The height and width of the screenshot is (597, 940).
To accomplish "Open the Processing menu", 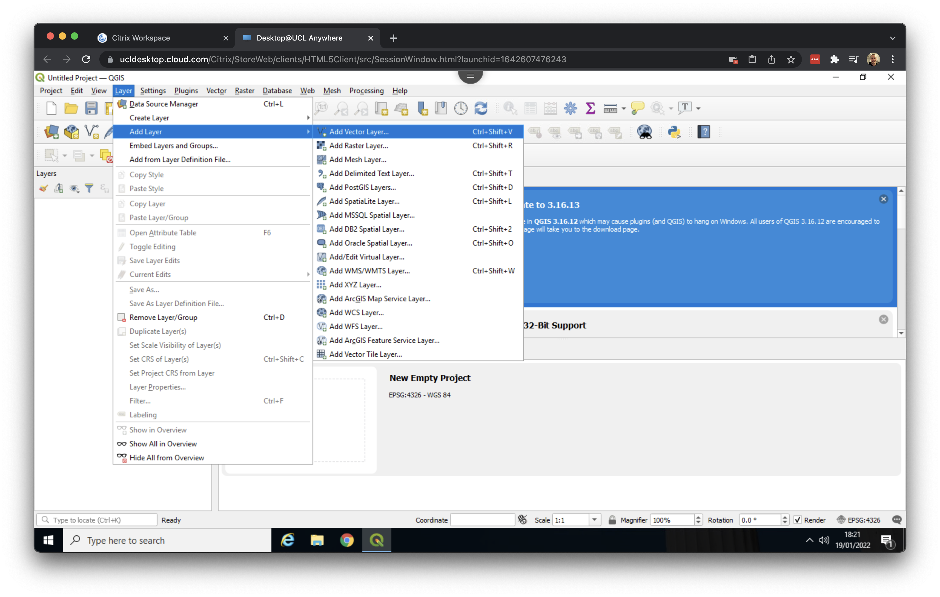I will click(366, 90).
